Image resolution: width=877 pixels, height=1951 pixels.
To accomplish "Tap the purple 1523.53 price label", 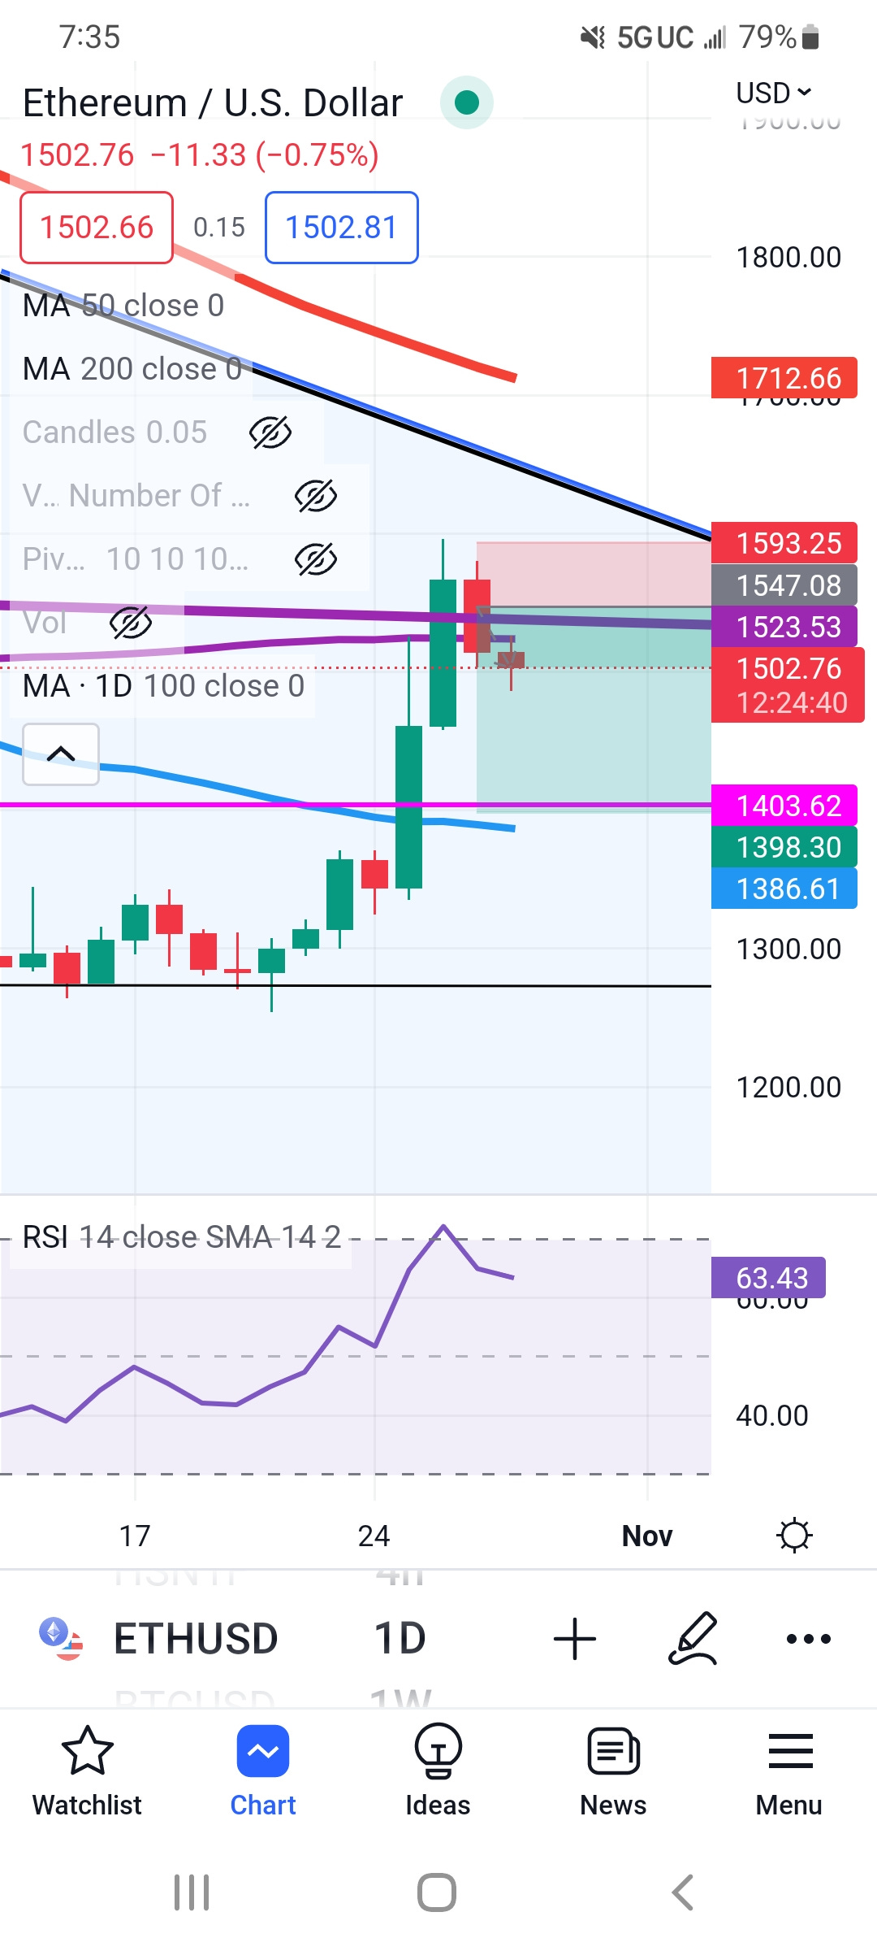I will pos(784,627).
